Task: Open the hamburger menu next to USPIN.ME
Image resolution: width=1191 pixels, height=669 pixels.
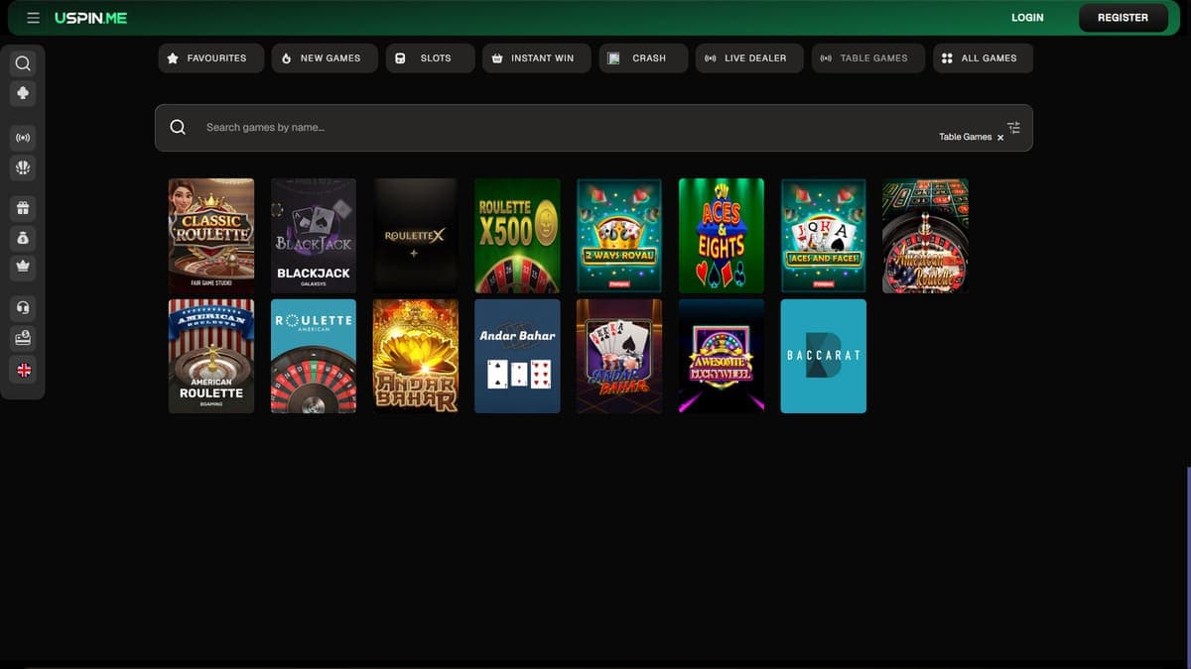Action: click(34, 18)
